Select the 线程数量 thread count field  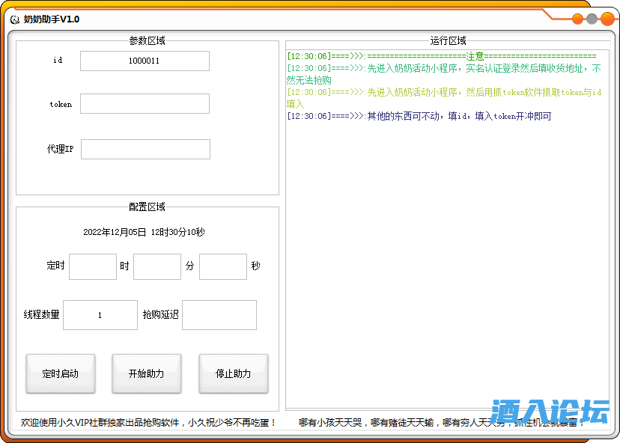(x=100, y=315)
